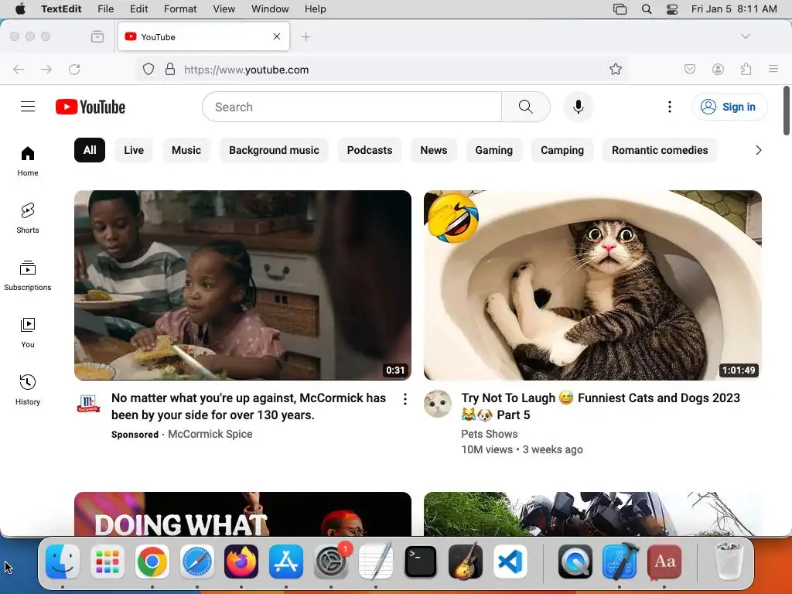The height and width of the screenshot is (594, 792).
Task: Open the Format menu
Action: coord(180,9)
